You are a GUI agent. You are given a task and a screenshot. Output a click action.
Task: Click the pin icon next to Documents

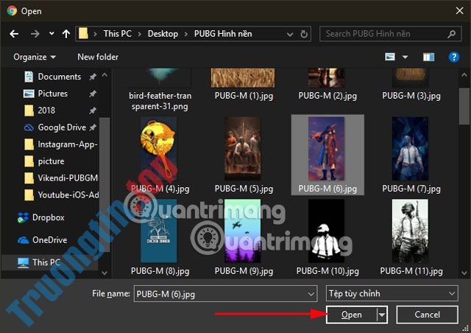(x=93, y=77)
